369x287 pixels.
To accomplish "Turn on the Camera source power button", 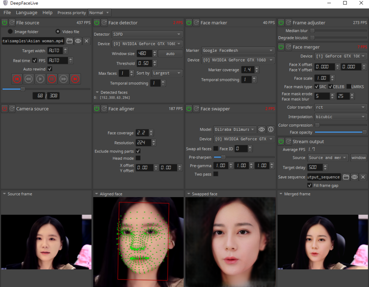I will tap(5, 109).
